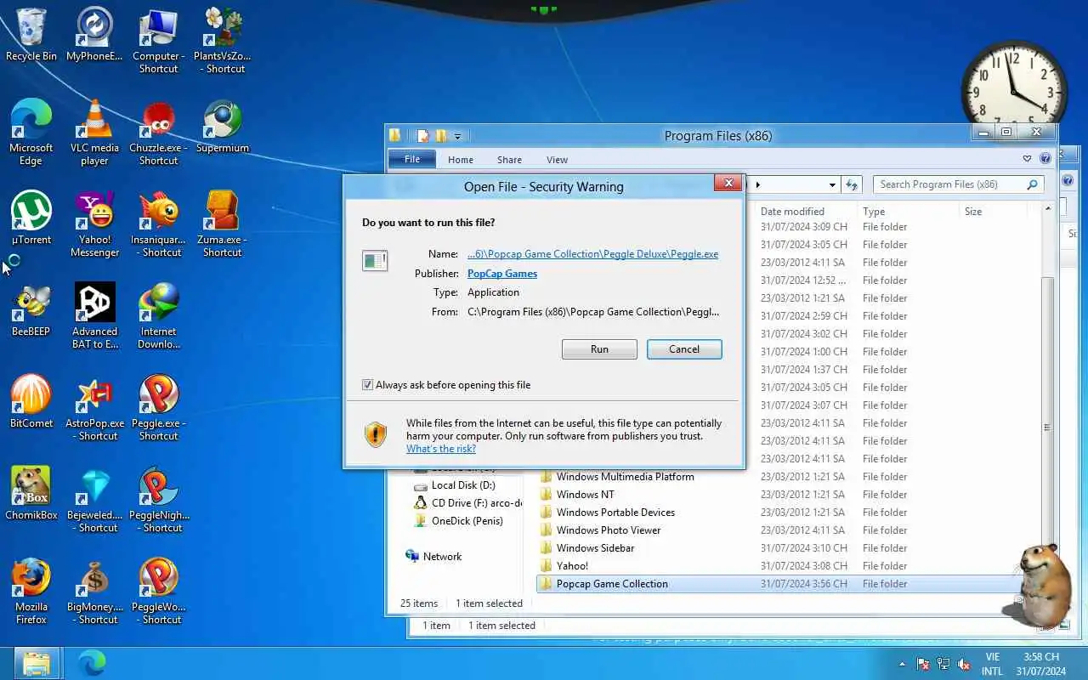Select the Yahoo! Messenger icon
Viewport: 1088px width, 680px height.
coord(94,224)
